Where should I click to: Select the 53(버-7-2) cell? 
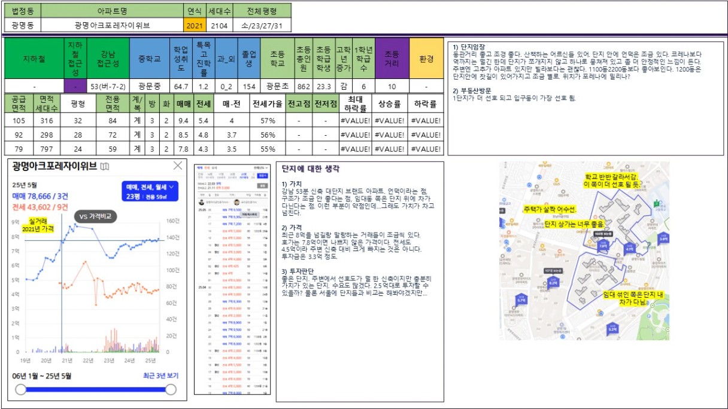[108, 87]
